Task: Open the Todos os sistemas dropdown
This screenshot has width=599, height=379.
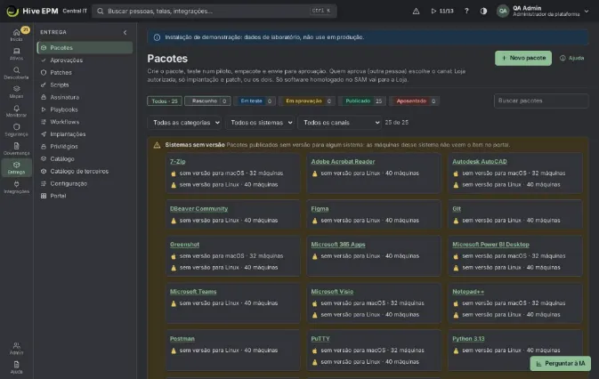Action: click(x=260, y=123)
